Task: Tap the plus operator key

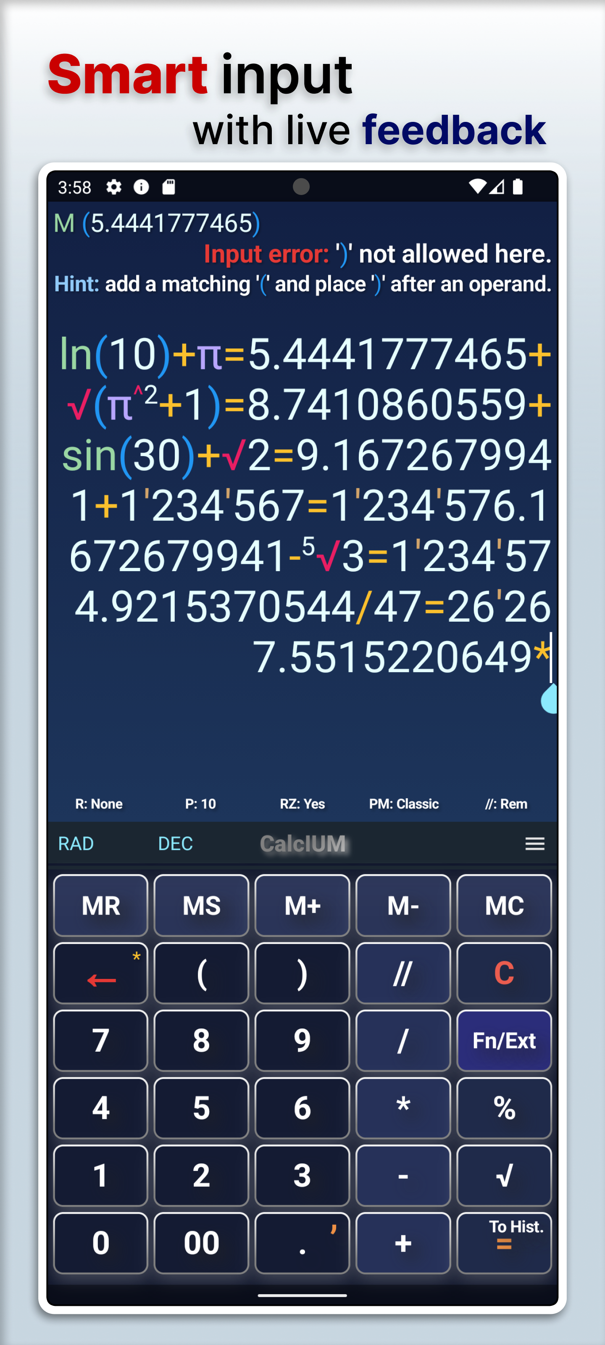Action: pyautogui.click(x=403, y=1243)
